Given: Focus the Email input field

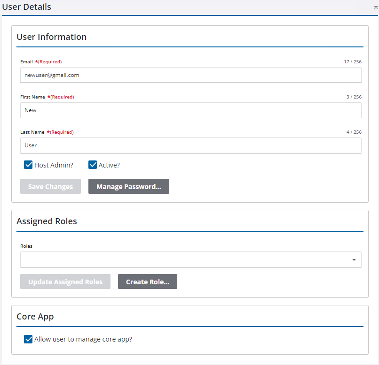Looking at the screenshot, I should [190, 75].
